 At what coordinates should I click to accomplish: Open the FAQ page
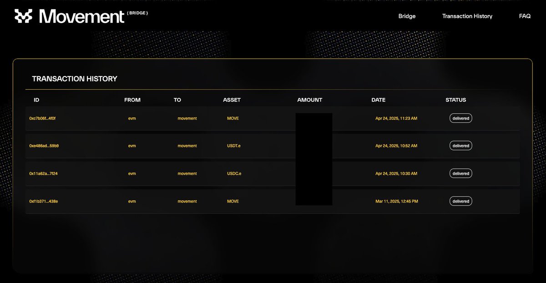[x=525, y=16]
